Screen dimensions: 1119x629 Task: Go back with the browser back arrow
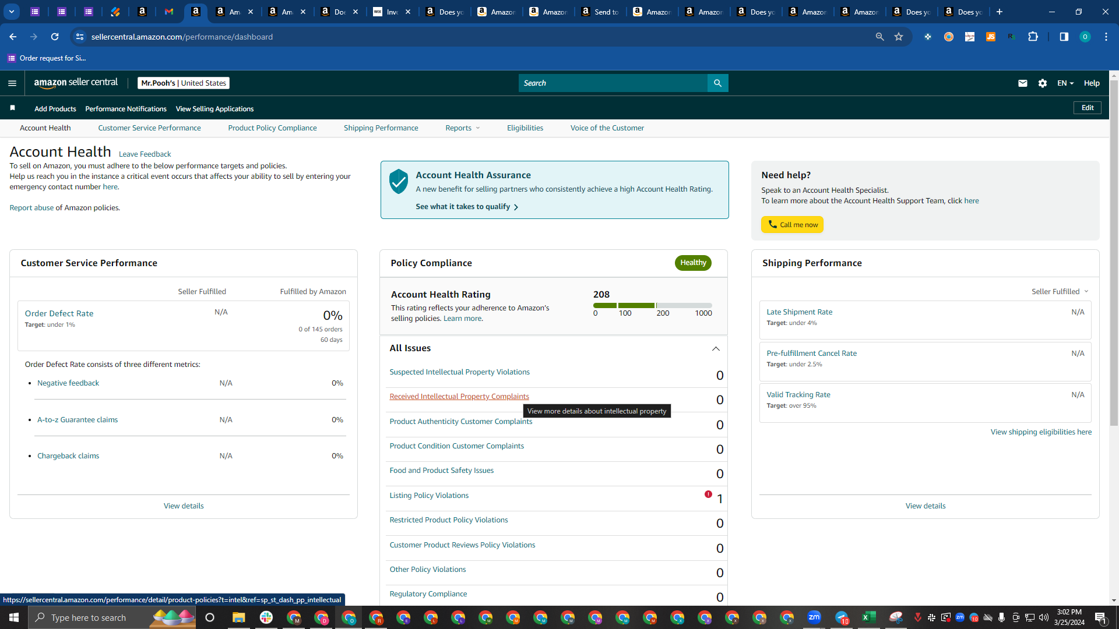pos(13,37)
